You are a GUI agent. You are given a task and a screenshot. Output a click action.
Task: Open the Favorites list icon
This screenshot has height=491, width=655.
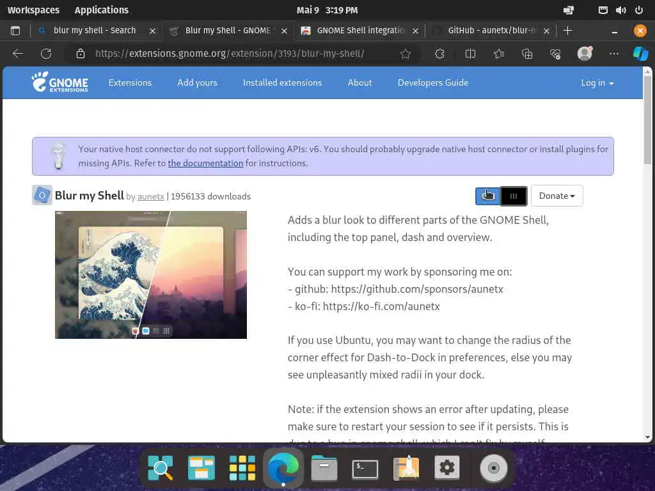[499, 54]
